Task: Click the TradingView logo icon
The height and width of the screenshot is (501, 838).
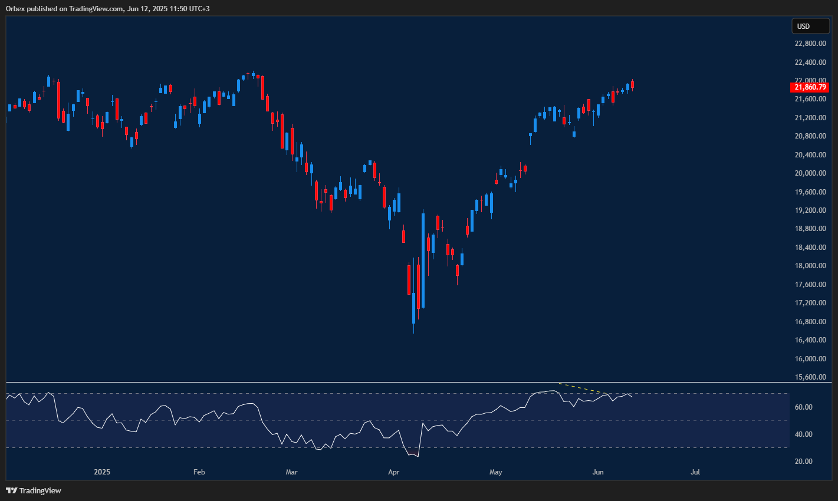Action: pyautogui.click(x=12, y=490)
